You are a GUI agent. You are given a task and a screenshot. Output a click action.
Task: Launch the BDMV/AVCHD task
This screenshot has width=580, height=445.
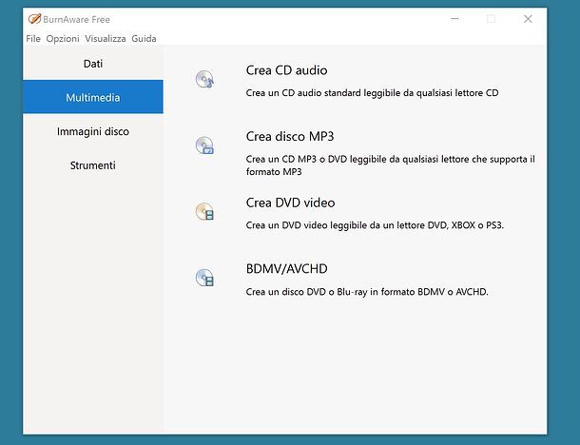pyautogui.click(x=286, y=269)
